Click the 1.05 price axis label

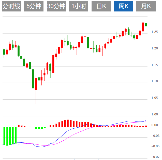pyautogui.click(x=155, y=98)
